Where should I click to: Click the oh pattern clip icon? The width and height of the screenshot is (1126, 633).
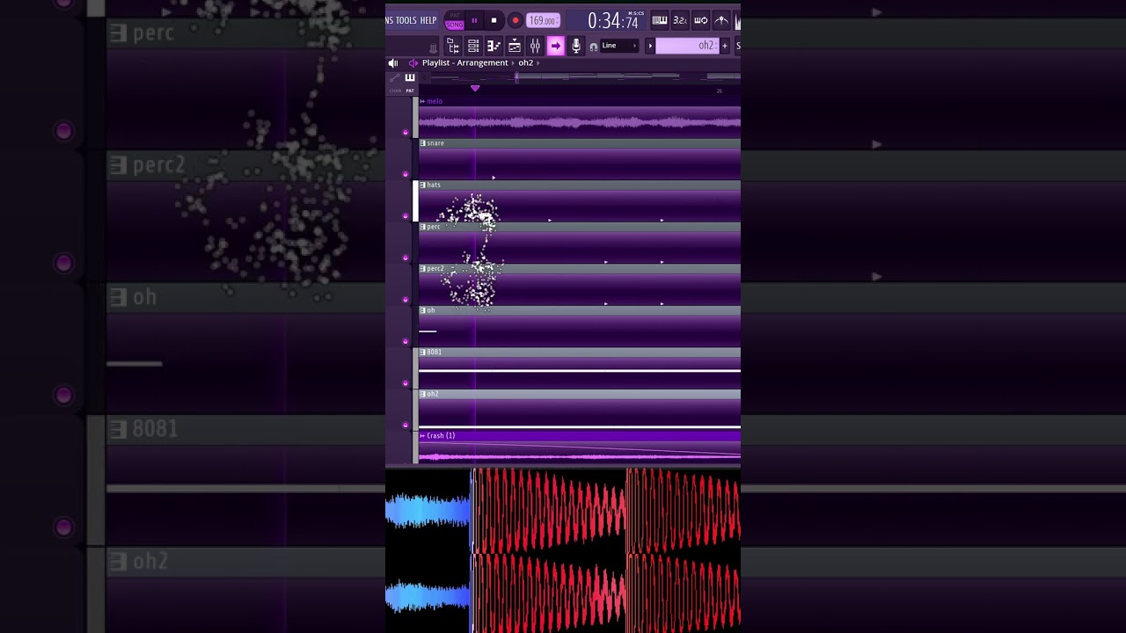tap(423, 310)
